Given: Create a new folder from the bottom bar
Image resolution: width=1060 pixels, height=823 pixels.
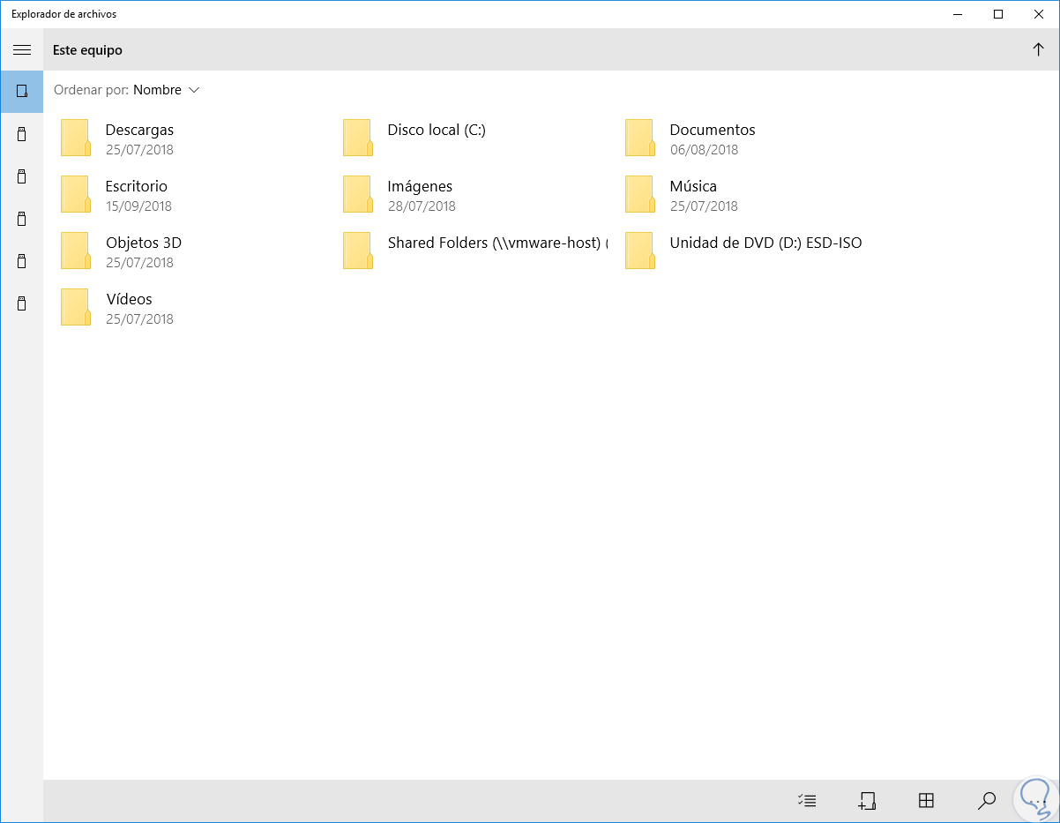Looking at the screenshot, I should (x=867, y=801).
